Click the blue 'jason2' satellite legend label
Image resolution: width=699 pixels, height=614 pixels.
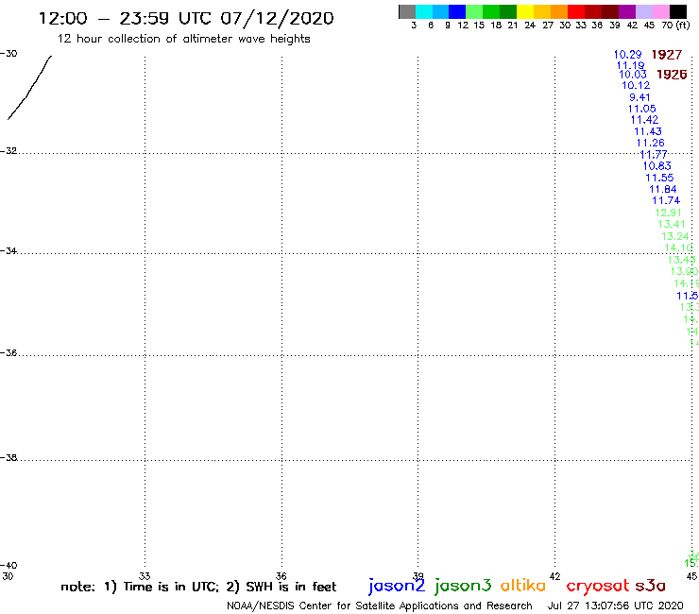coord(397,586)
